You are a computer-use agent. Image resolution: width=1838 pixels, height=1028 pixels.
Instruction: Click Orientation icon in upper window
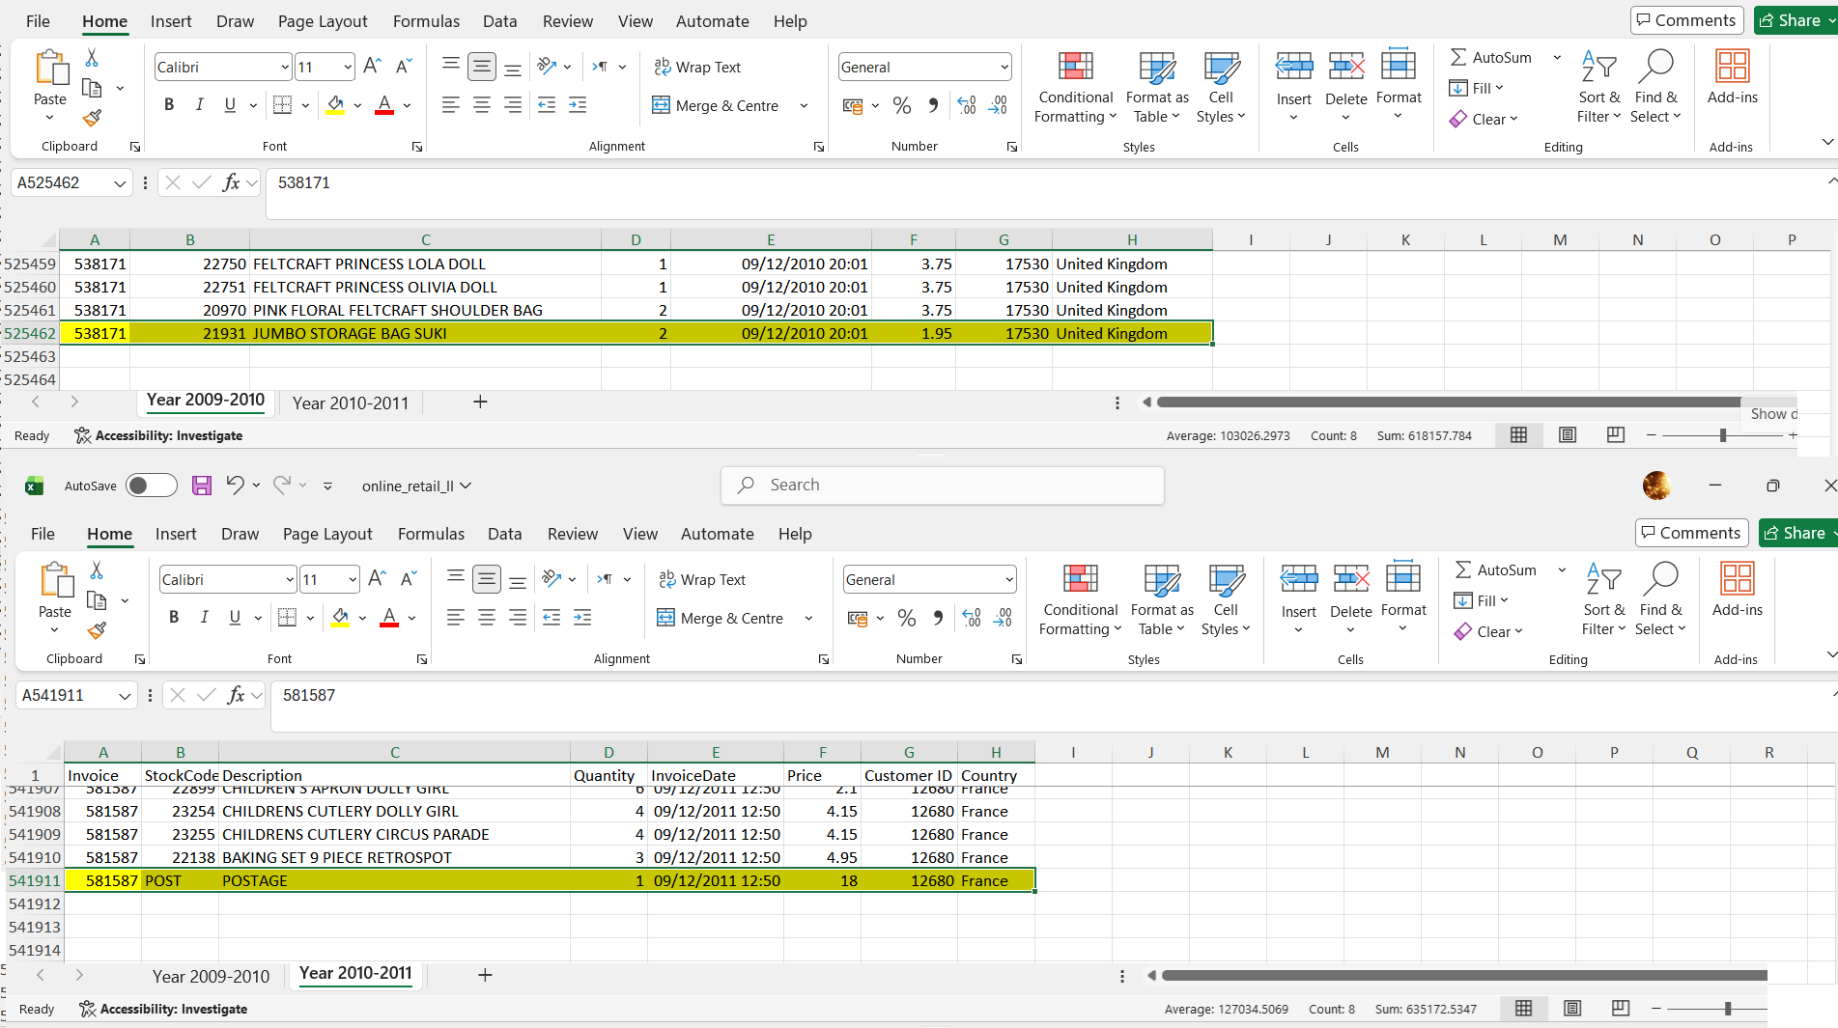tap(548, 67)
